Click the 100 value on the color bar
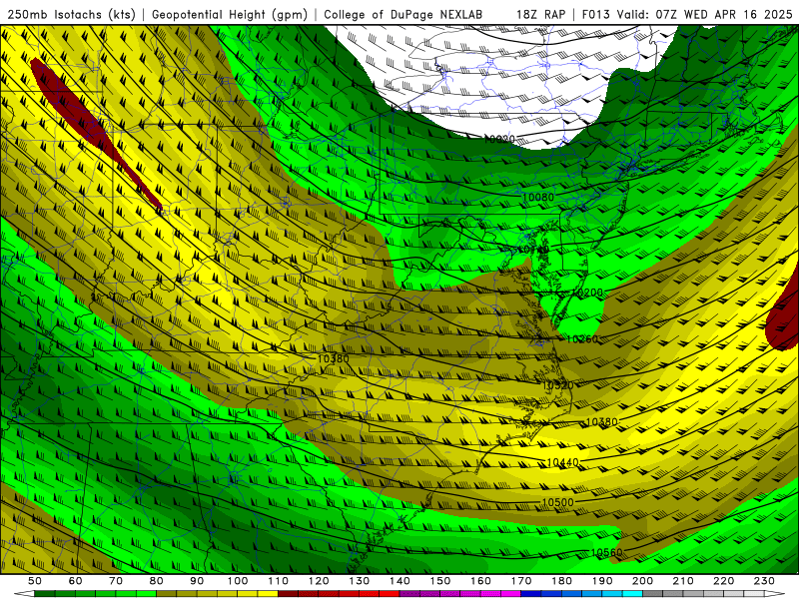 pyautogui.click(x=238, y=581)
